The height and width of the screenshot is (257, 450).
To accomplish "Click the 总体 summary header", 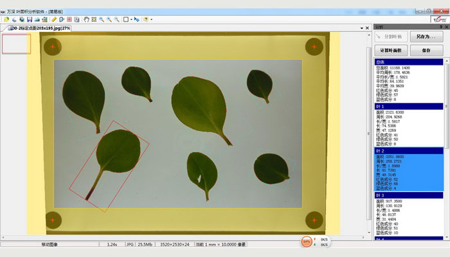I will [408, 62].
